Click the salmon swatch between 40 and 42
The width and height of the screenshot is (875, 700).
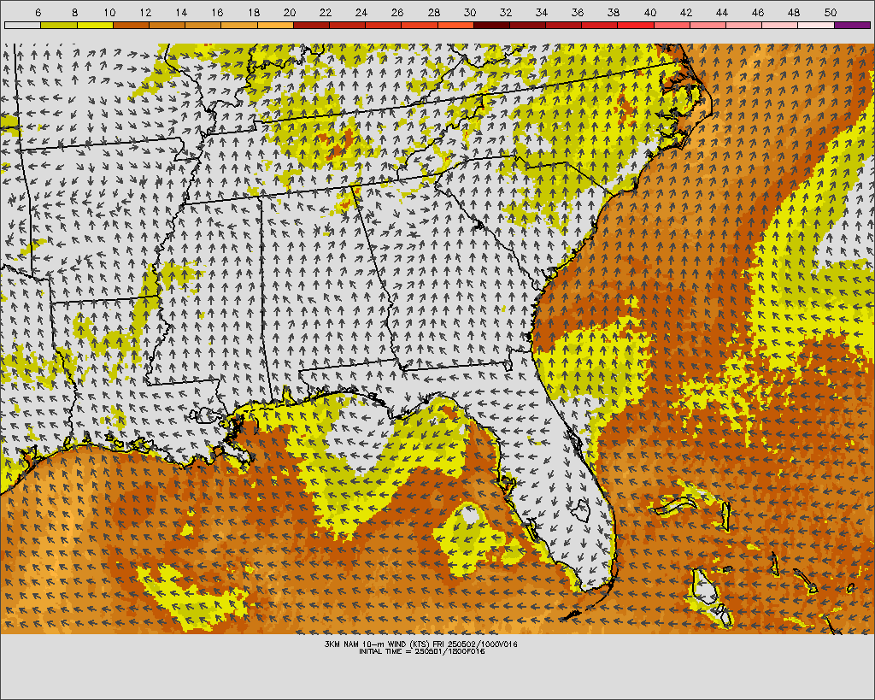[x=672, y=25]
